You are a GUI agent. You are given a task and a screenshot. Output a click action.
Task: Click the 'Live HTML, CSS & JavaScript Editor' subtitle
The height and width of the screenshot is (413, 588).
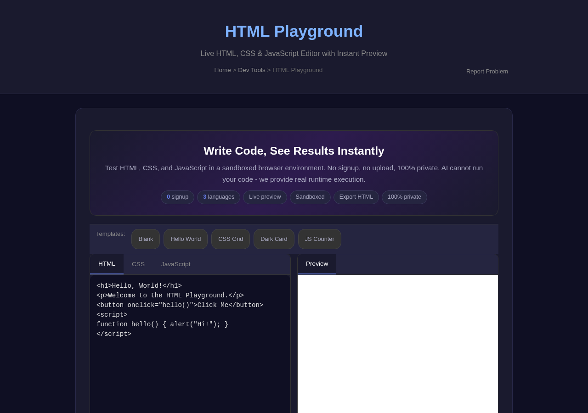[x=294, y=54]
